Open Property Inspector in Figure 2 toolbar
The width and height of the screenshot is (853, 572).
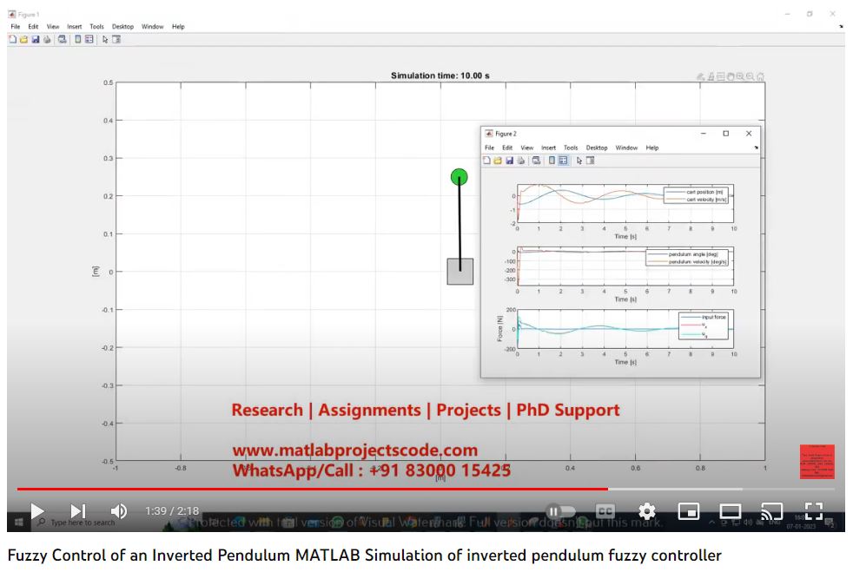point(591,161)
